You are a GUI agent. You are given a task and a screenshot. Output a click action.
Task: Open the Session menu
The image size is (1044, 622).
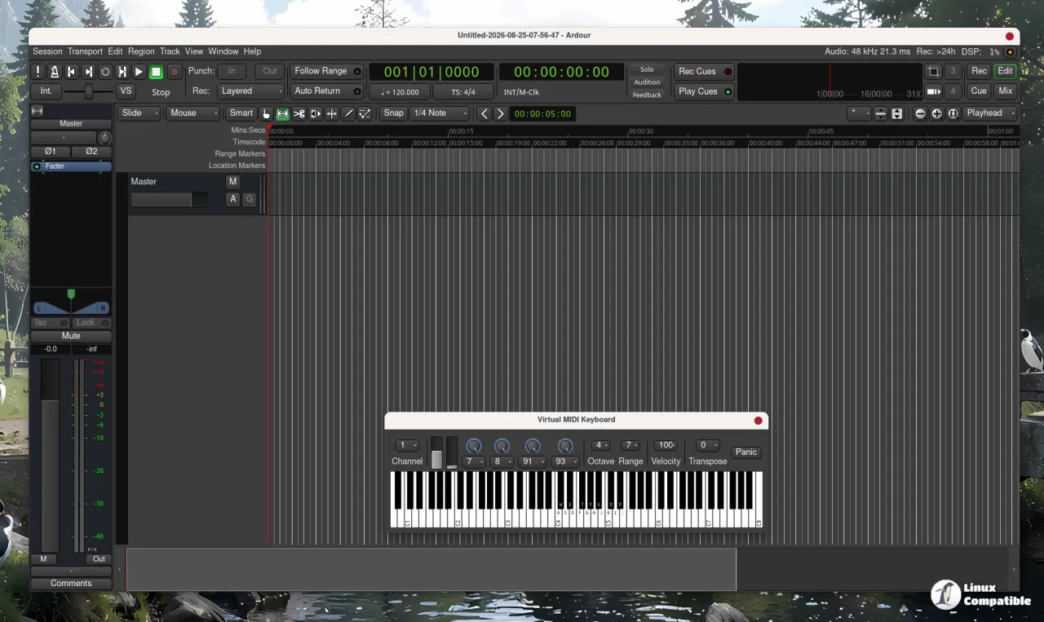point(47,51)
